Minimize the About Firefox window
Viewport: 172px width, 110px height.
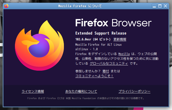click(x=154, y=6)
